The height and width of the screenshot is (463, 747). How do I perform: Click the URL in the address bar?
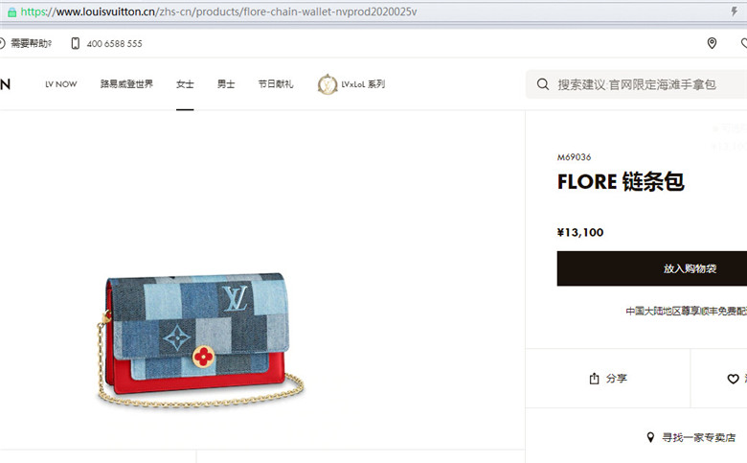218,12
